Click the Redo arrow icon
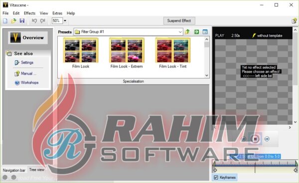The image size is (299, 183). tap(43, 21)
